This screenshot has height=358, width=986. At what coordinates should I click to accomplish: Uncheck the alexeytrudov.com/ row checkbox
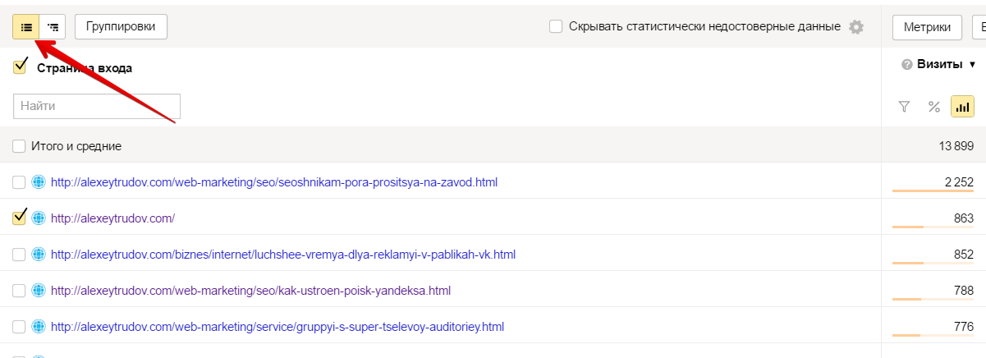[19, 218]
